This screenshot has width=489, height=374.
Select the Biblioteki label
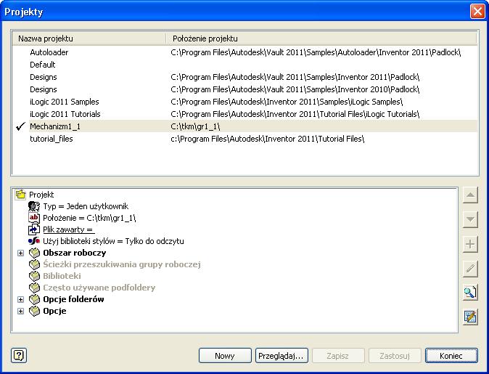pos(62,276)
